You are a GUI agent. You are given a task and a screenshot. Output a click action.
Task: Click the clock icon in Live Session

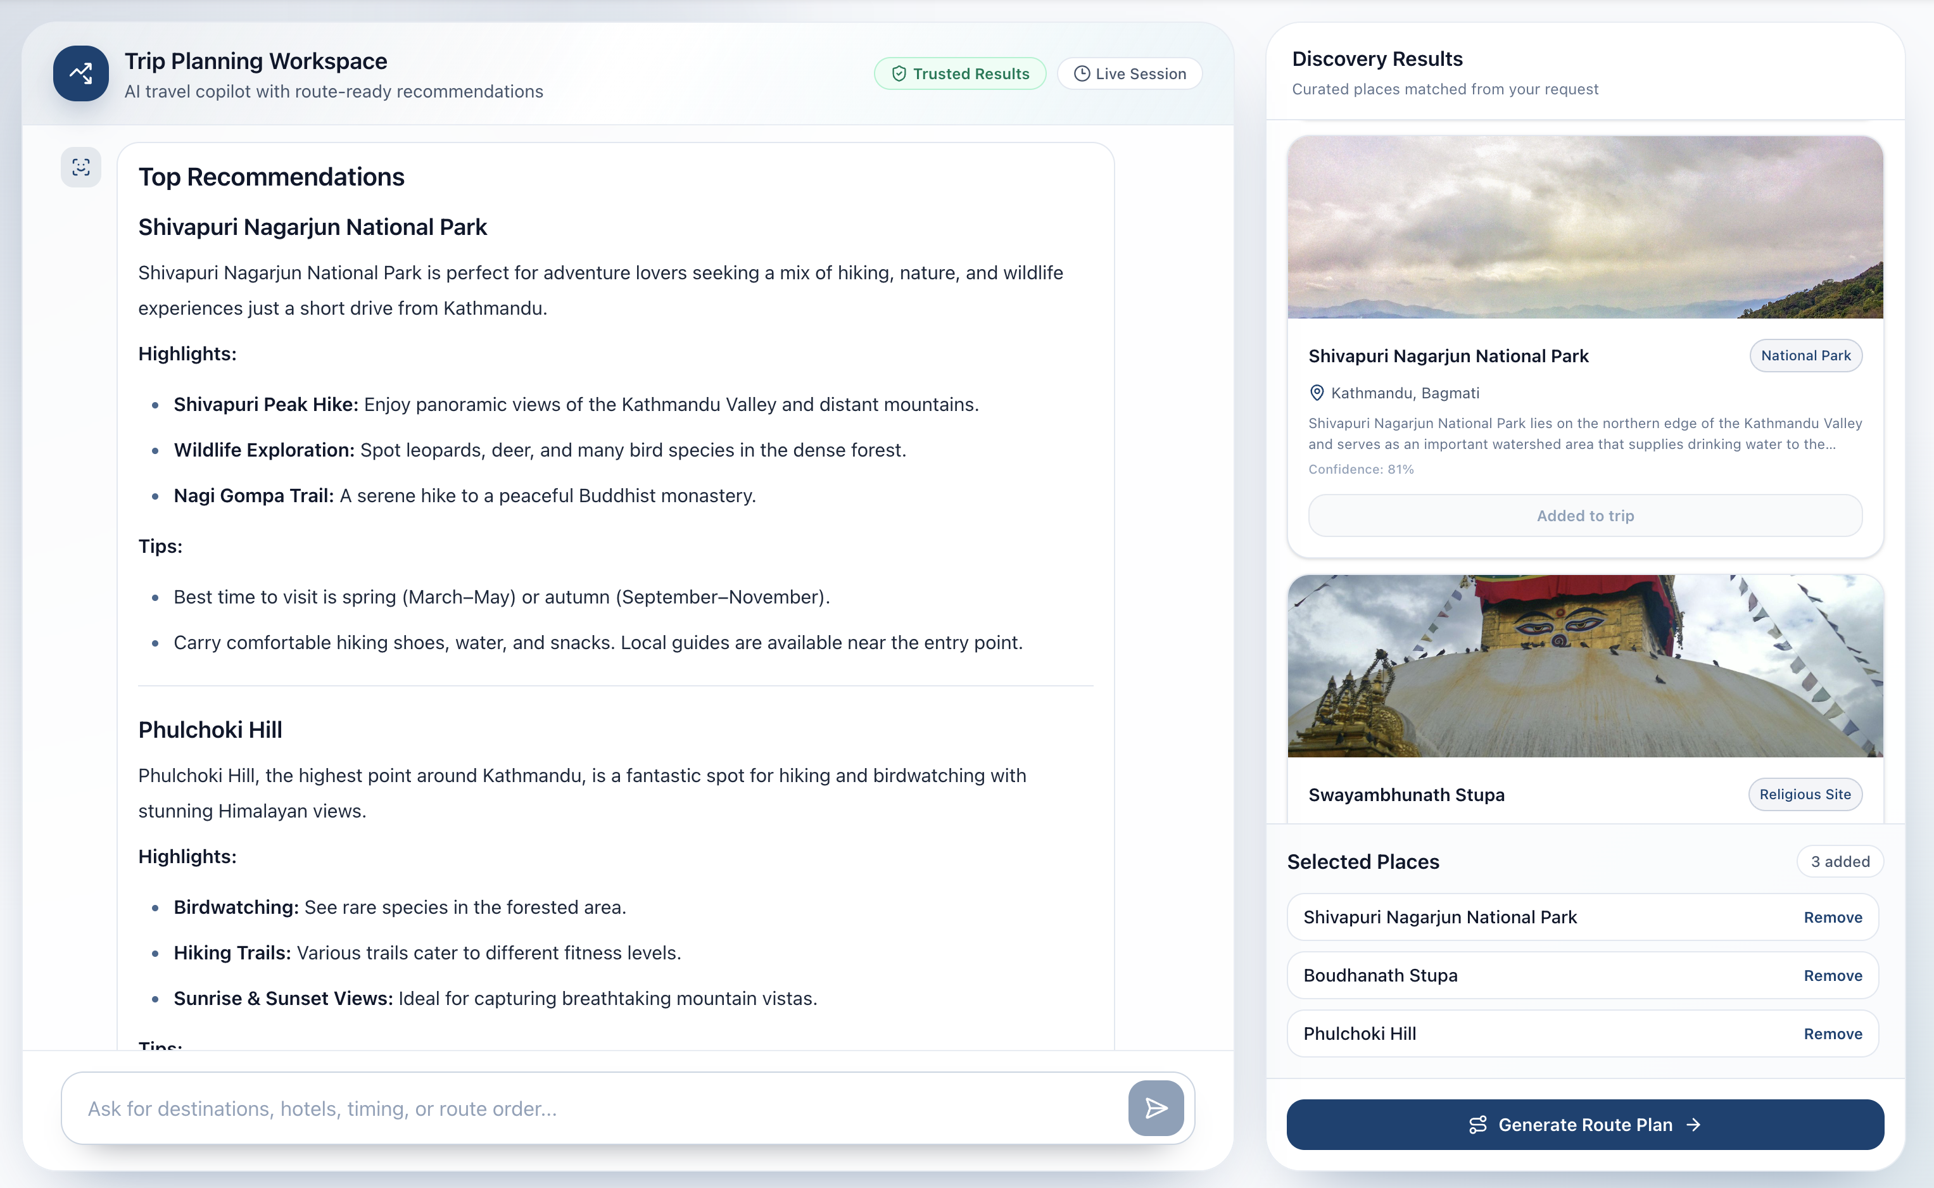[1082, 74]
